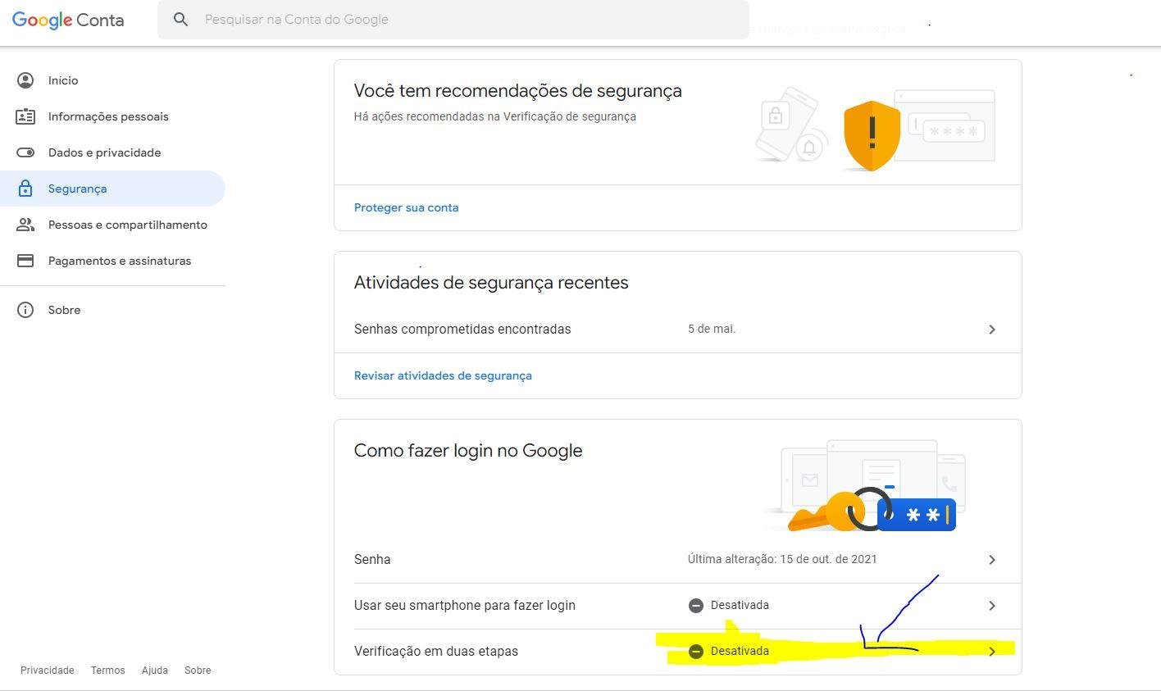Open Pagamentos e assinaturas
The width and height of the screenshot is (1161, 691).
(112, 261)
